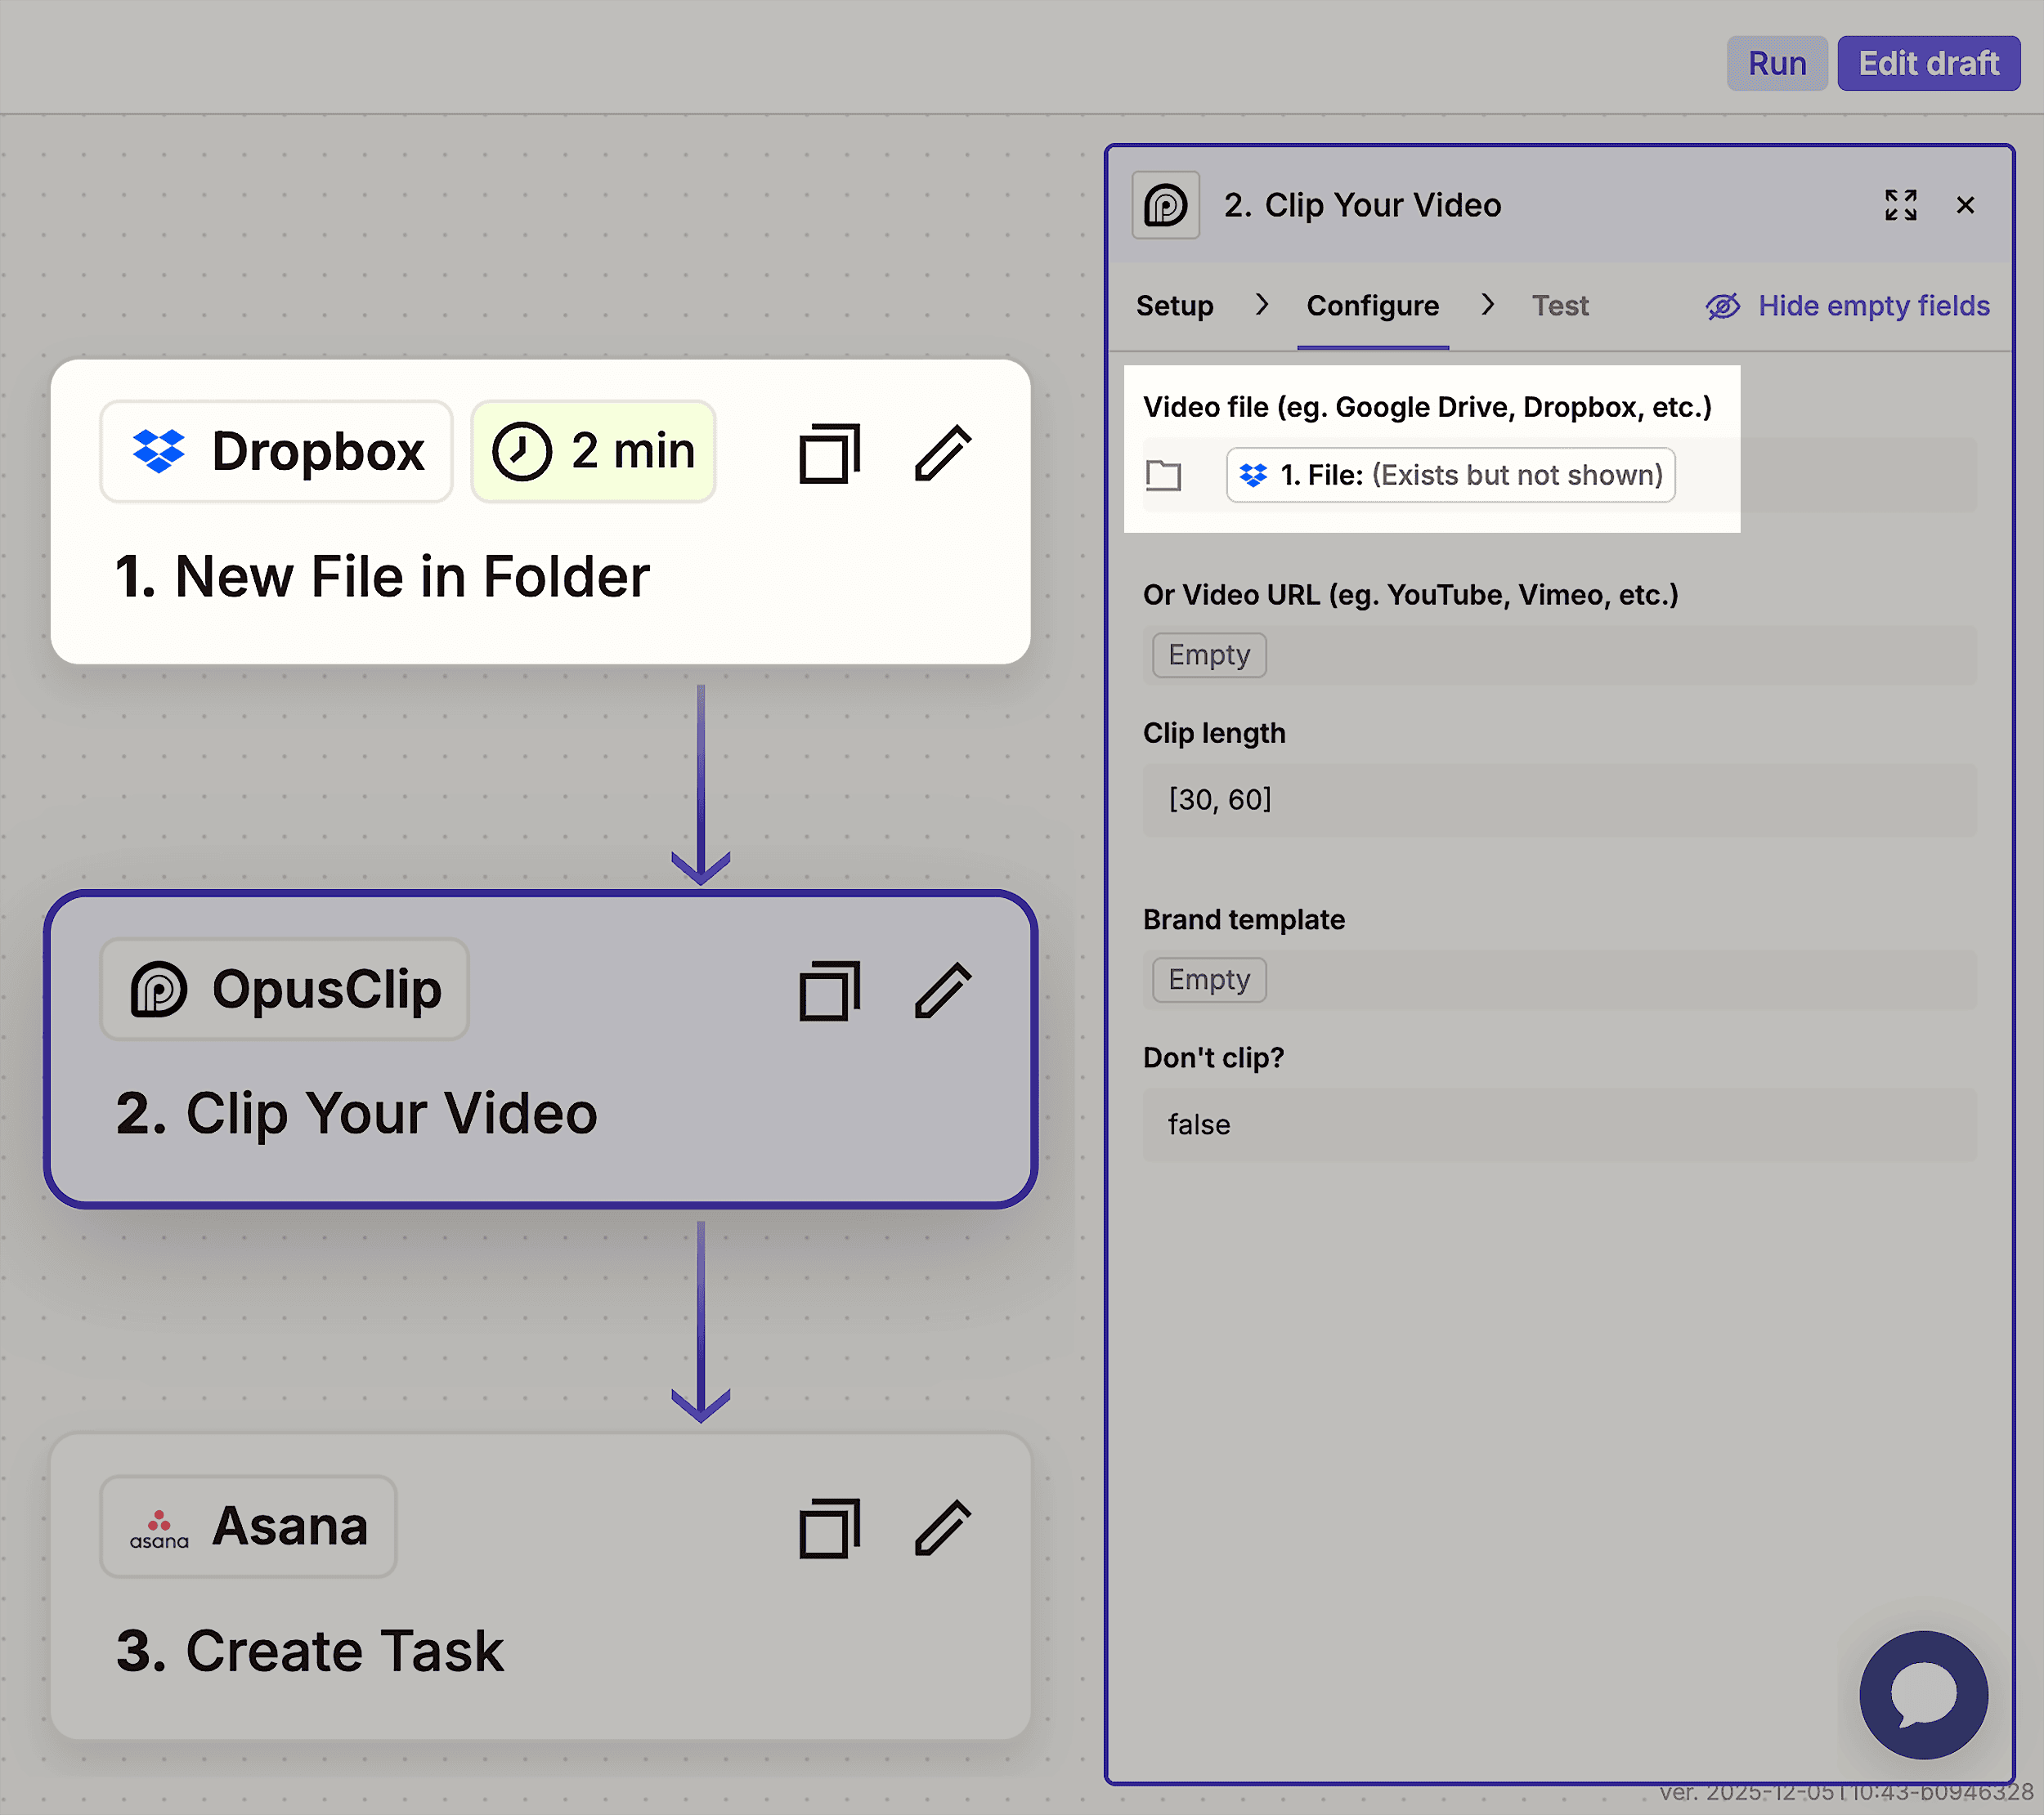Click the Run button
This screenshot has height=1815, width=2044.
coord(1777,62)
